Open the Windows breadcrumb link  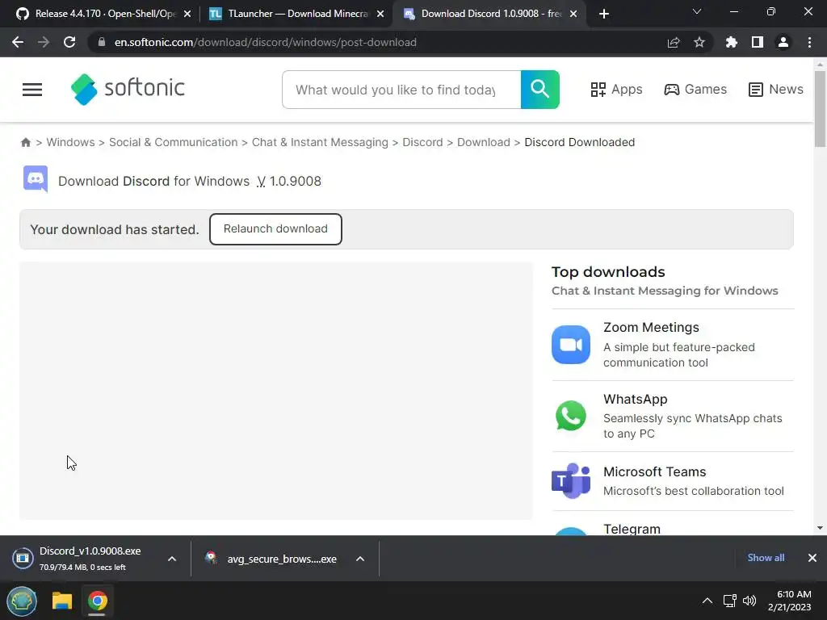click(x=71, y=142)
